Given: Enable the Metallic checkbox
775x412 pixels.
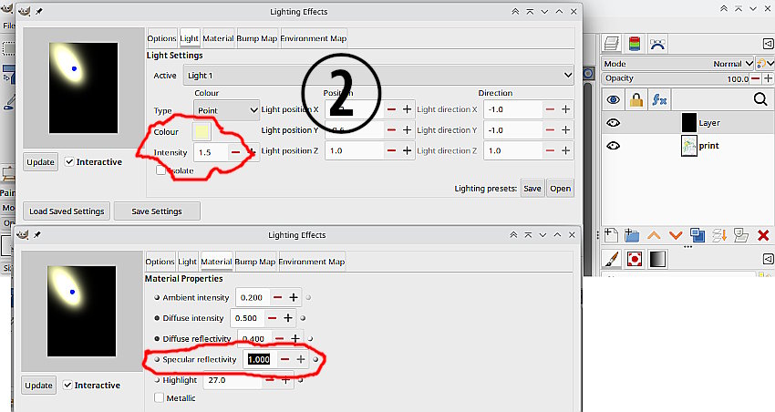Looking at the screenshot, I should click(x=160, y=397).
